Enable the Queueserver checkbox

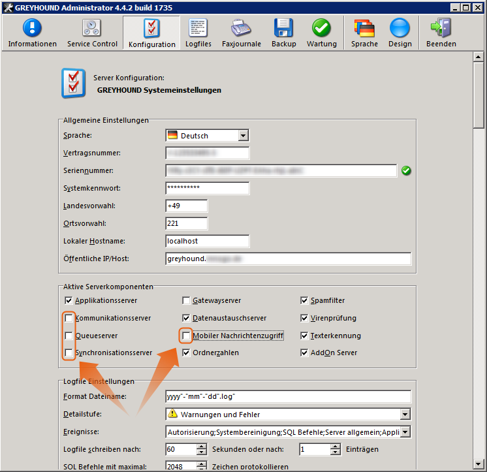(69, 336)
